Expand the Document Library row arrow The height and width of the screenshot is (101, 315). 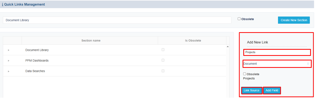pos(8,50)
